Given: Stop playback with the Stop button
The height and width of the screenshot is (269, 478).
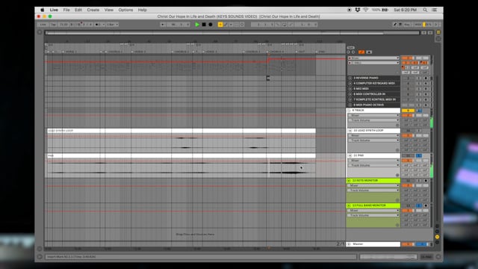Looking at the screenshot, I should pyautogui.click(x=204, y=25).
